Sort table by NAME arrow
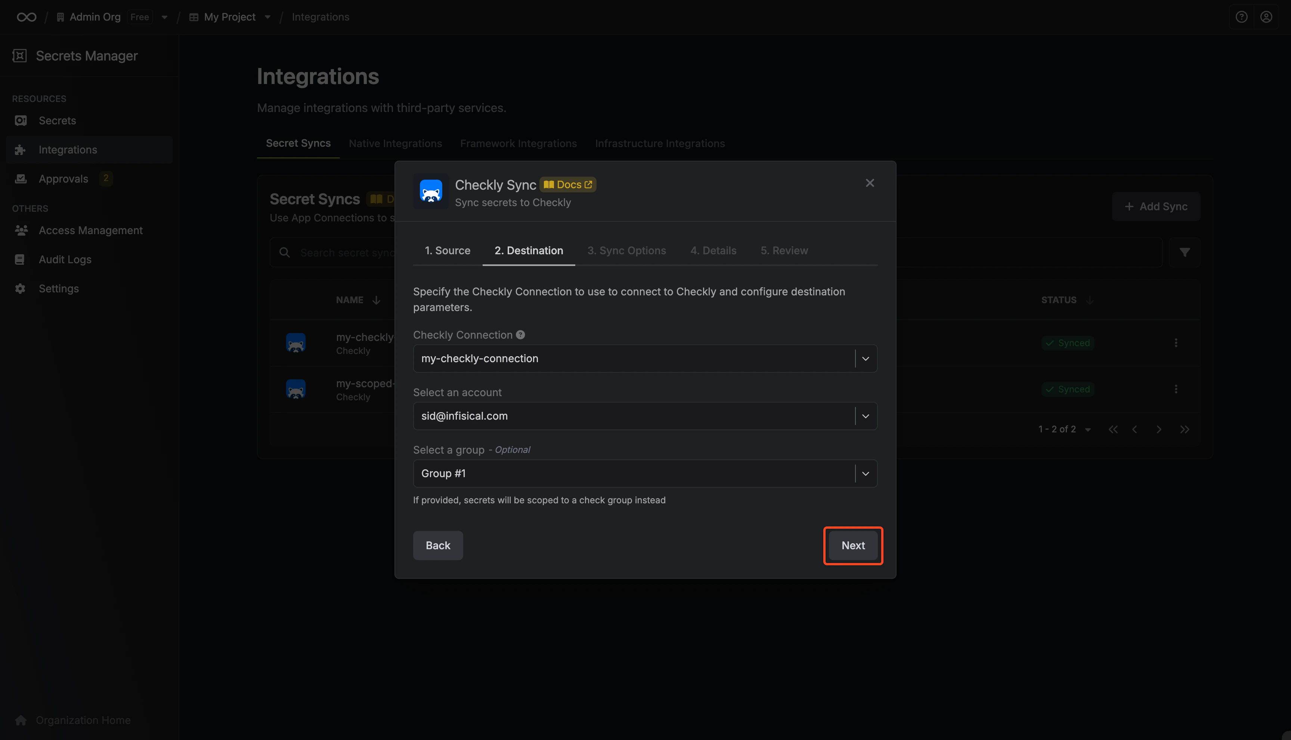The width and height of the screenshot is (1291, 740). (376, 301)
